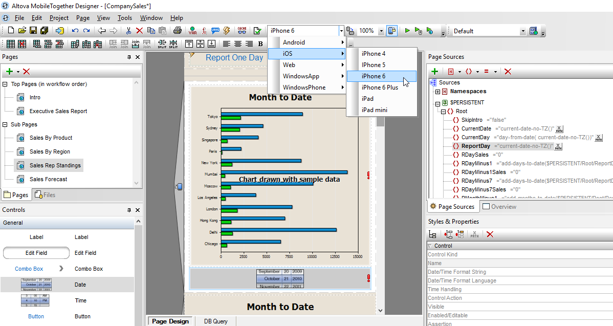Click the validate checkmark document icon
This screenshot has width=613, height=326.
(x=257, y=31)
